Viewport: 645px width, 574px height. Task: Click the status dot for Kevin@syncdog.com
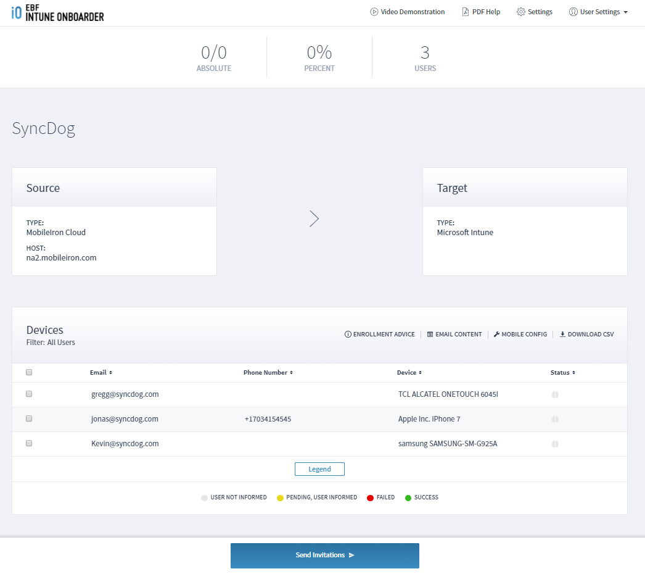(555, 444)
